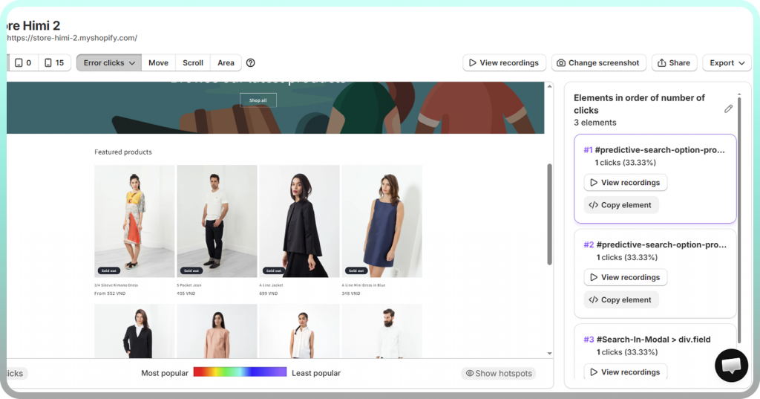
Task: Expand the Export dropdown menu
Action: coord(727,63)
